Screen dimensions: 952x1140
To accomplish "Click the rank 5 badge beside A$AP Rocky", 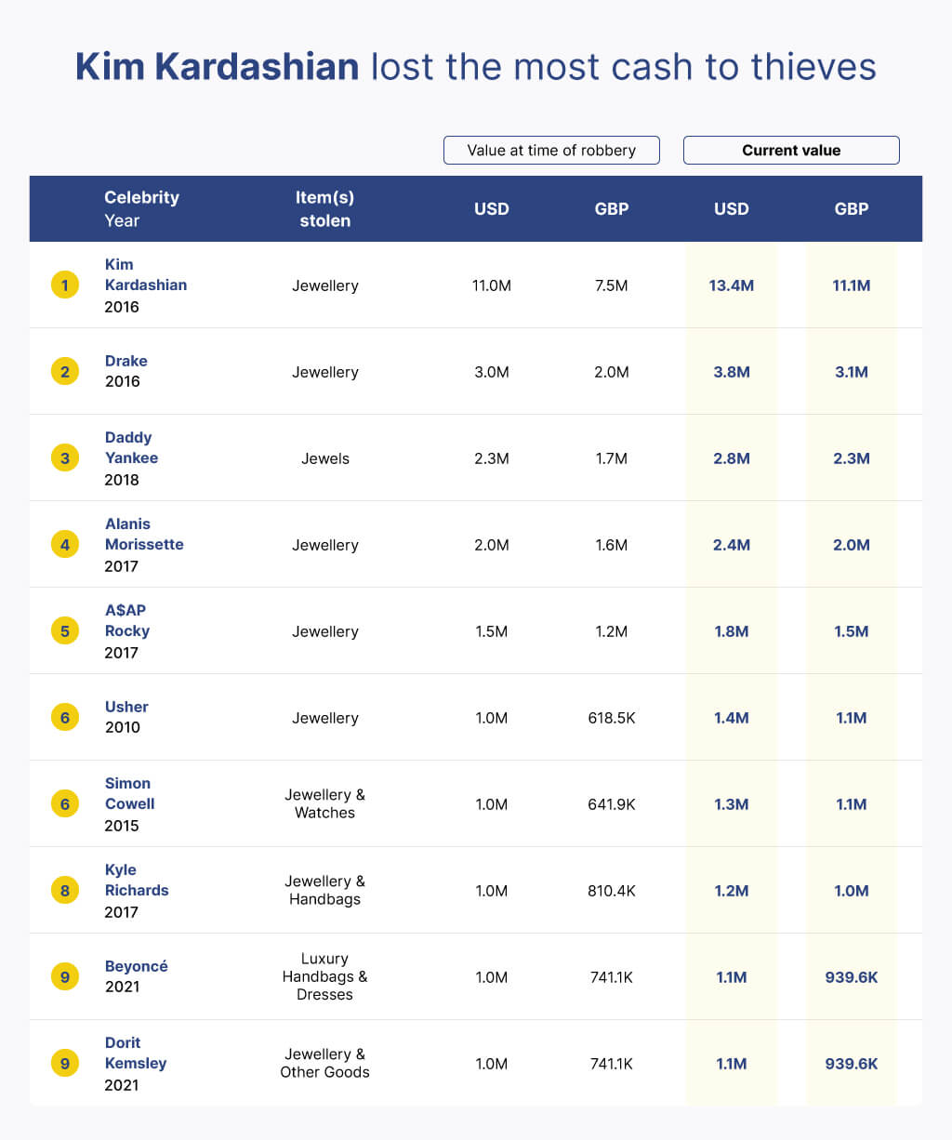I will 64,630.
